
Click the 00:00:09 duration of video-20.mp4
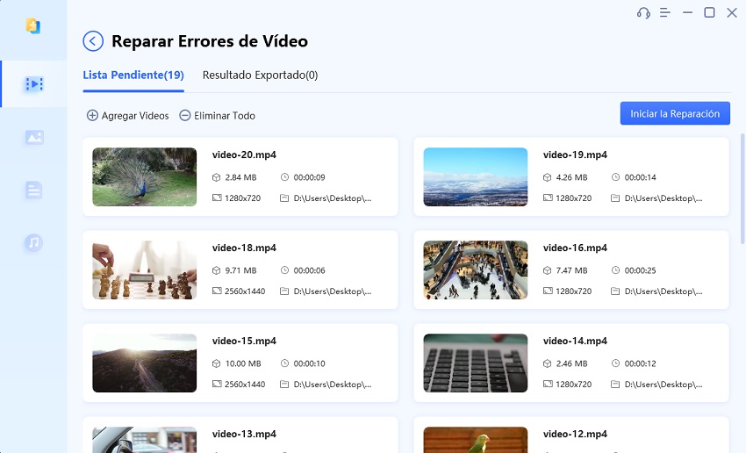click(x=309, y=177)
